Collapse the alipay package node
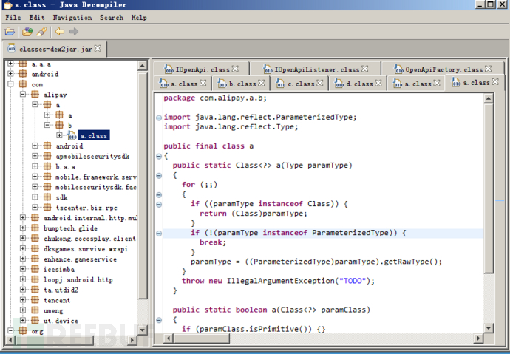 coord(23,95)
